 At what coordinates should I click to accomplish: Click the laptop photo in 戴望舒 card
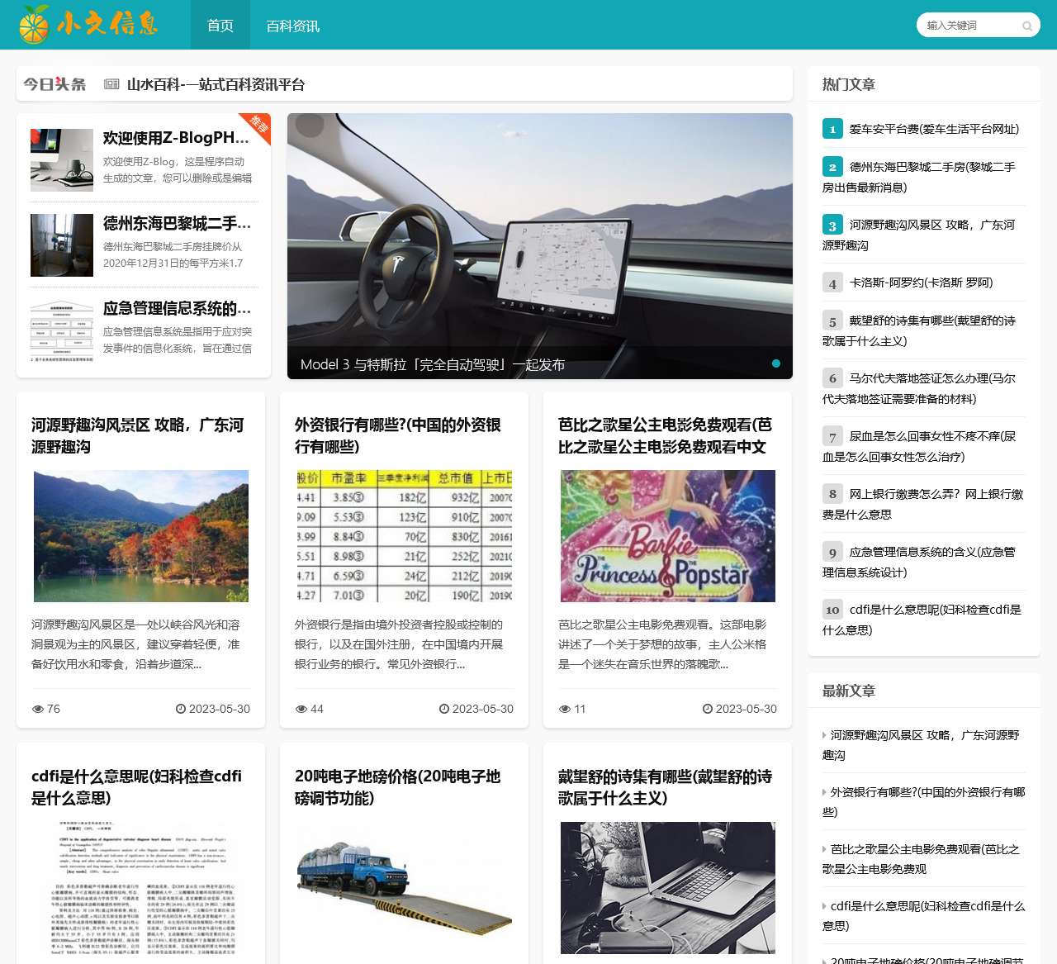click(x=668, y=888)
